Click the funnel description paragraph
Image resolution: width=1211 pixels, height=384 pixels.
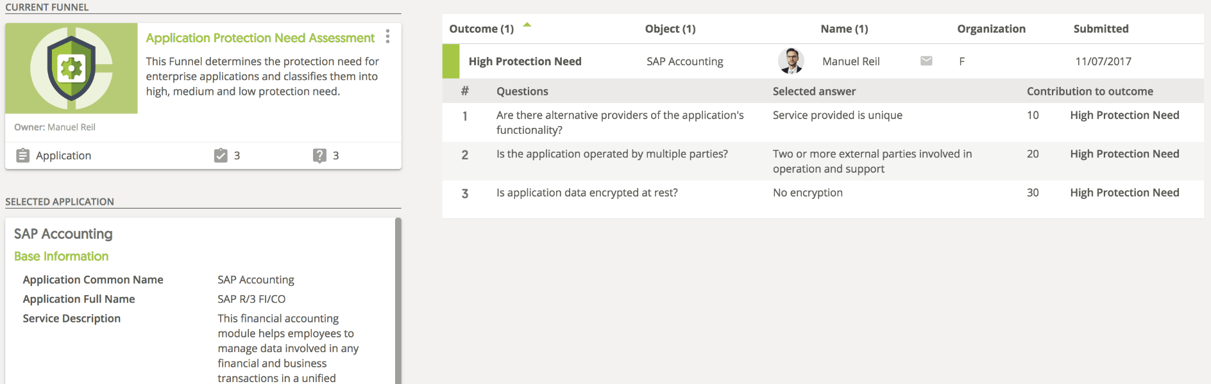coord(262,76)
